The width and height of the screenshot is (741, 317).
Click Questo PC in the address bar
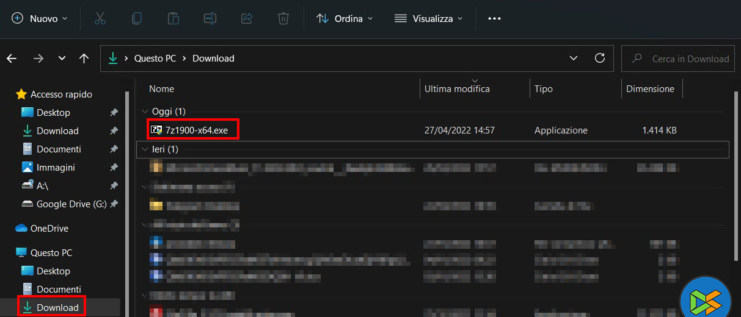(x=155, y=59)
